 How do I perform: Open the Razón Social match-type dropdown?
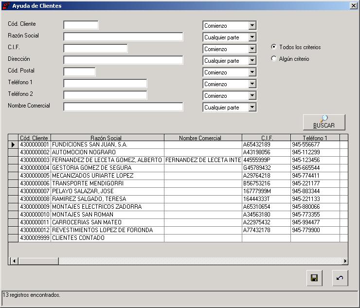pyautogui.click(x=252, y=37)
